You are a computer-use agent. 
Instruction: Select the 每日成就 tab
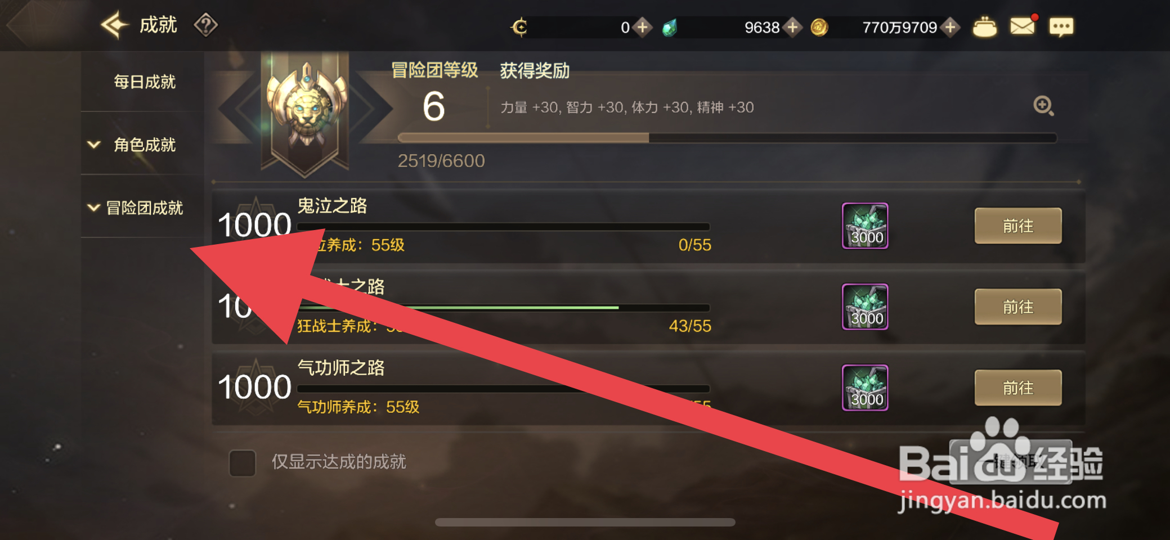(145, 82)
